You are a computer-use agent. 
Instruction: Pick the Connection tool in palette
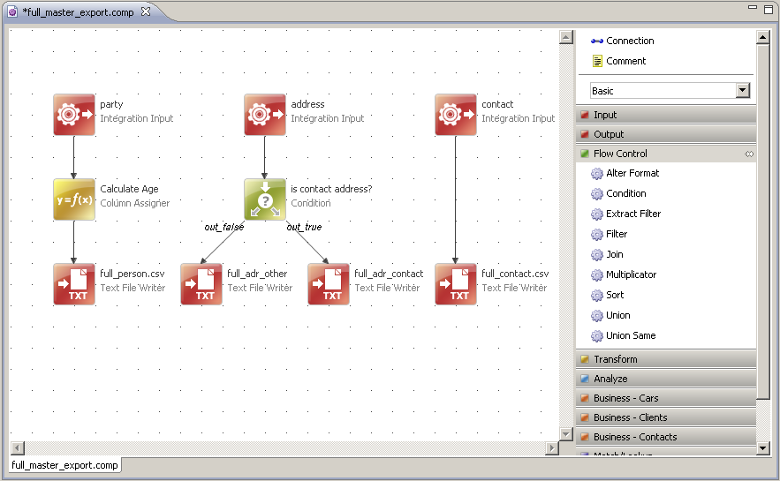(x=629, y=41)
